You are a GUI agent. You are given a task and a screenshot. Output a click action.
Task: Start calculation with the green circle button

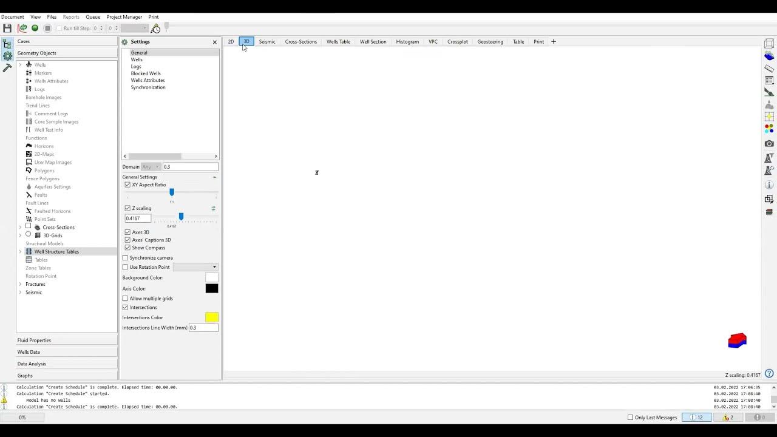pos(35,28)
